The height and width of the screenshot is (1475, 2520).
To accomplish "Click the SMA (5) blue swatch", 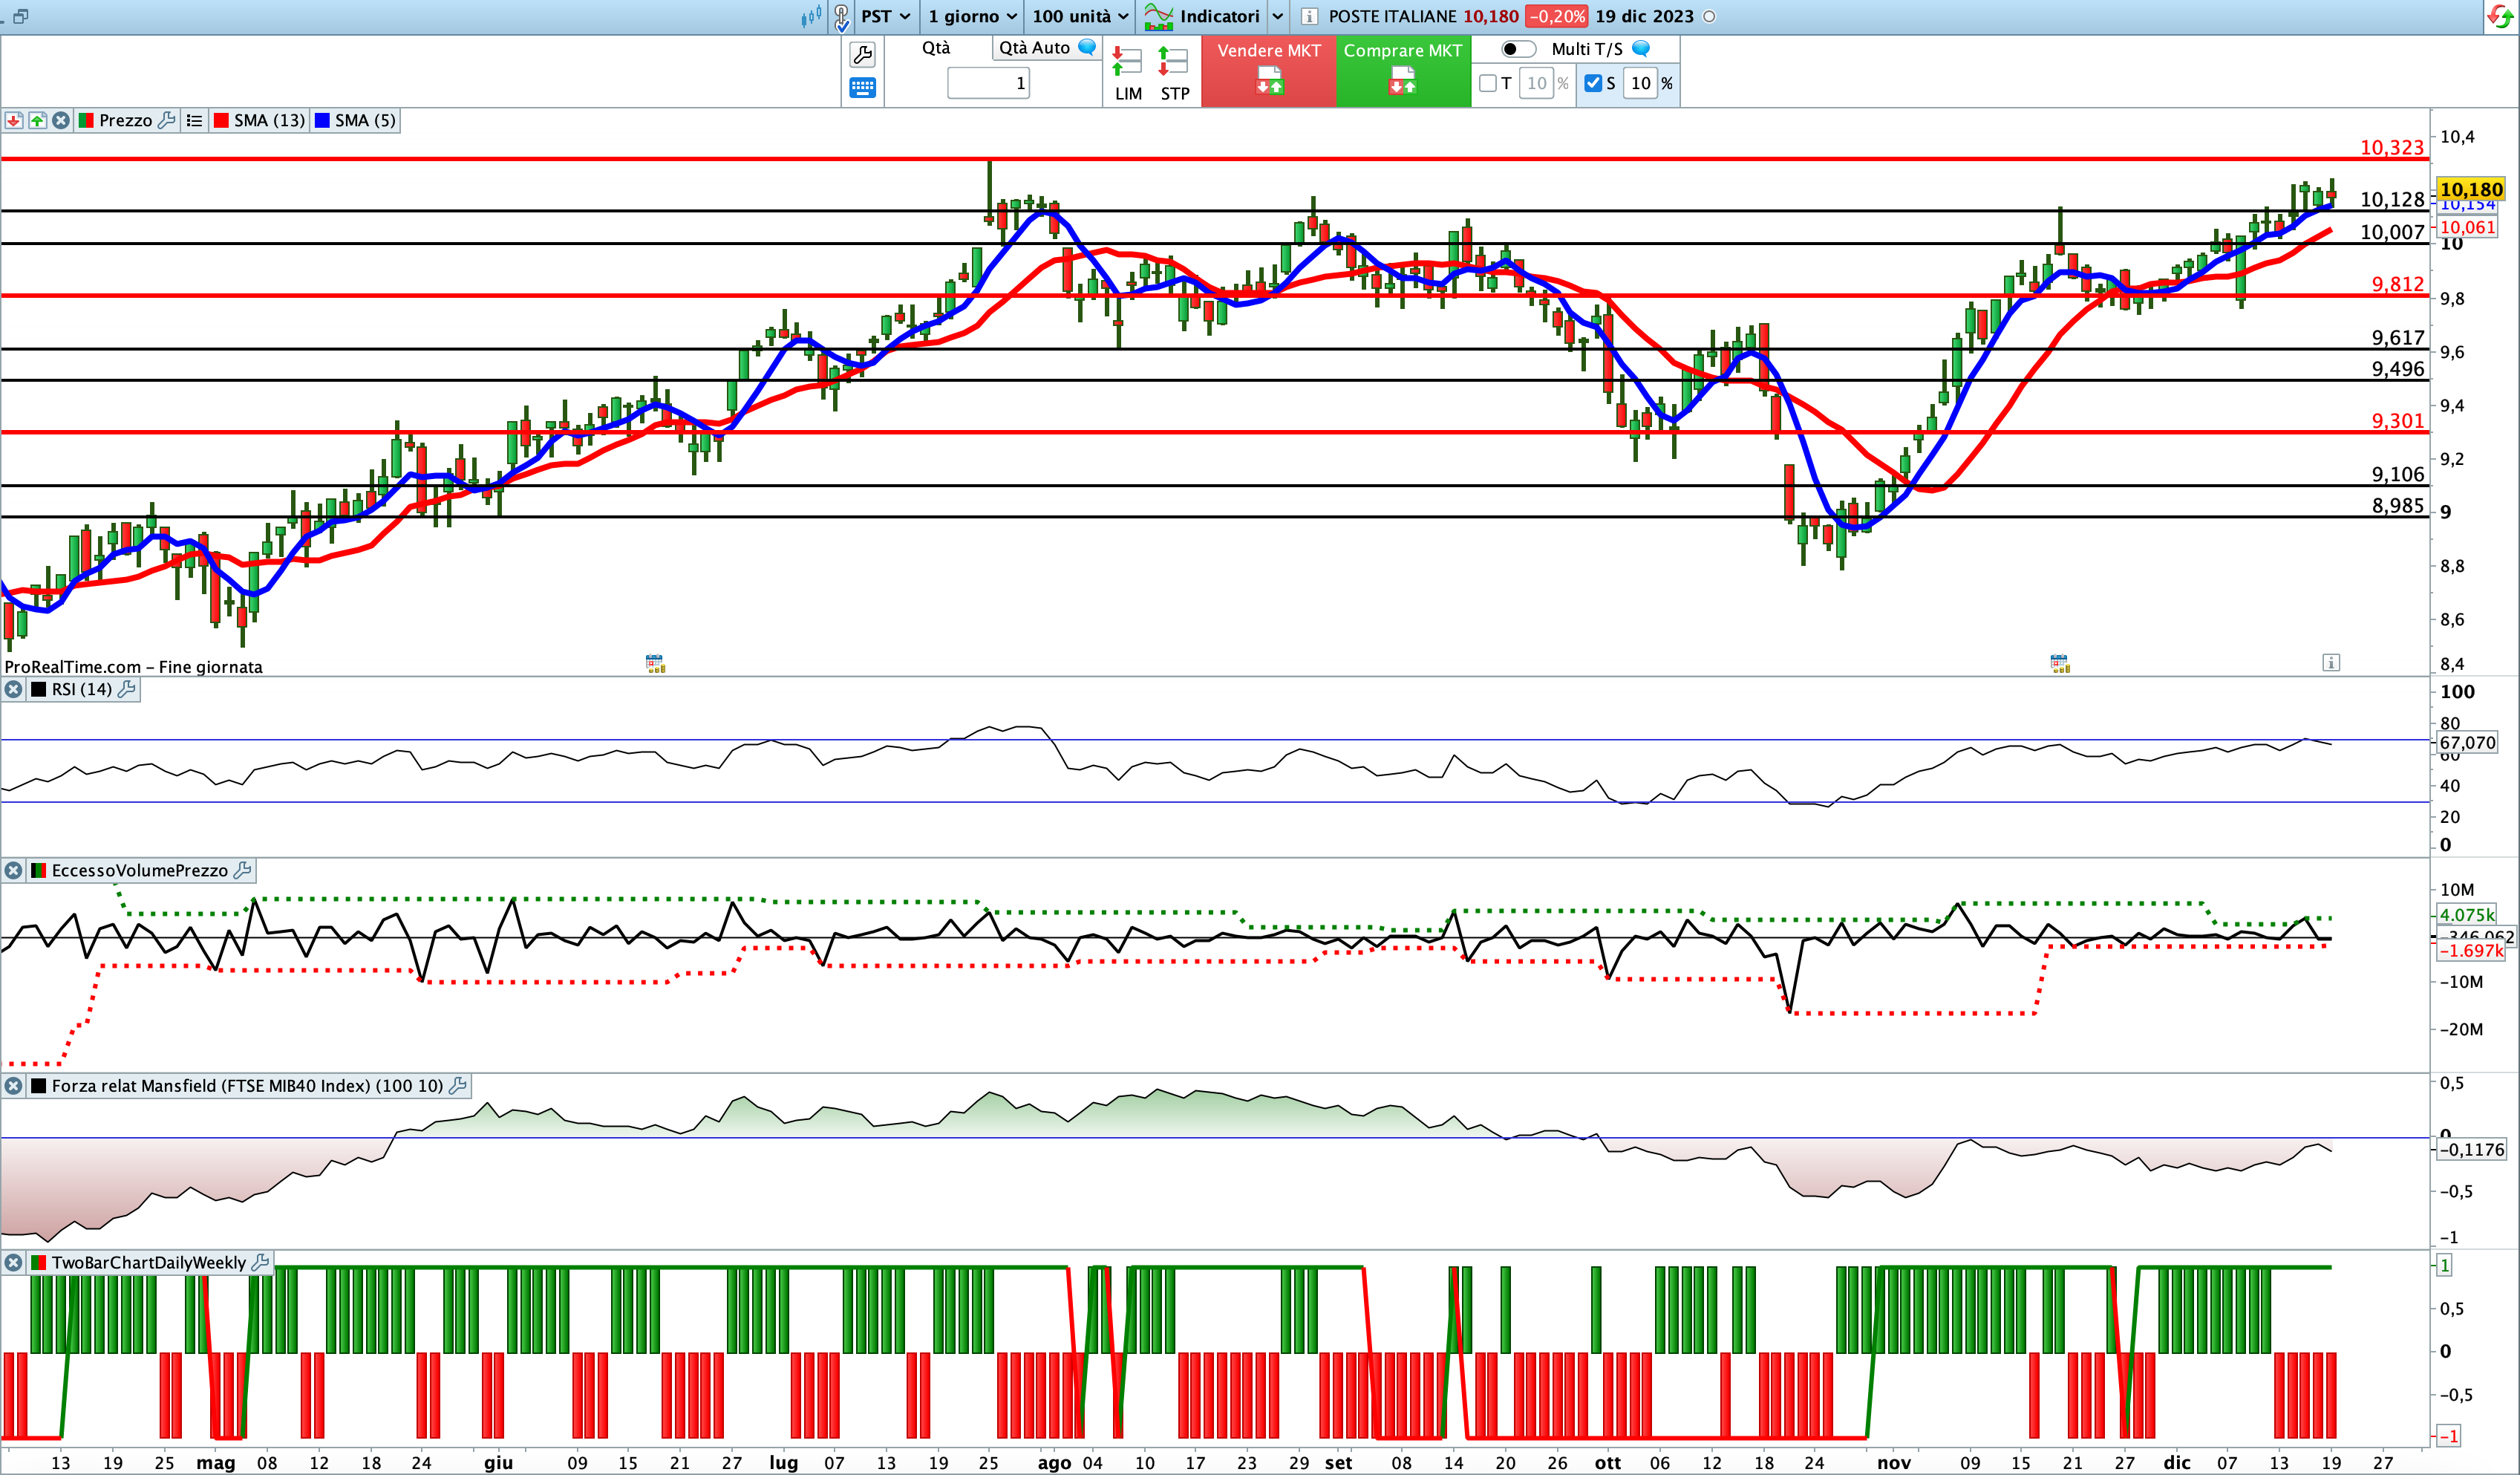I will coord(322,120).
